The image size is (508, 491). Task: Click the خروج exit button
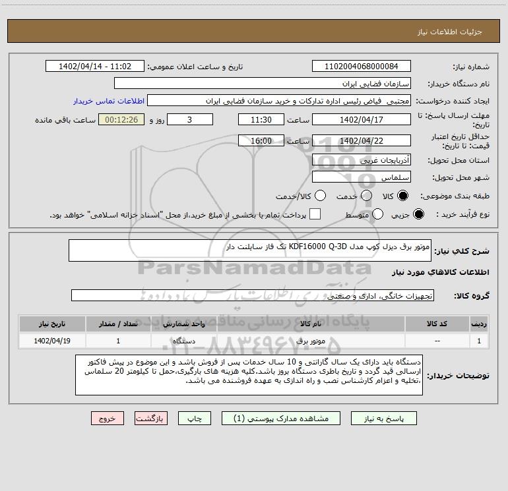pyautogui.click(x=108, y=419)
